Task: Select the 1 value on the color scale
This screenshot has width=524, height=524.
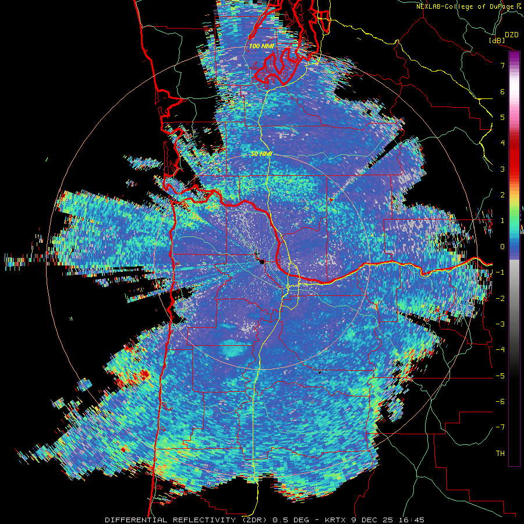Action: pos(502,221)
